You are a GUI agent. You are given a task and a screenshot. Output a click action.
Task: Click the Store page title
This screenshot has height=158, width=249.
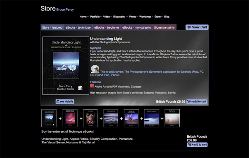[x=48, y=8]
